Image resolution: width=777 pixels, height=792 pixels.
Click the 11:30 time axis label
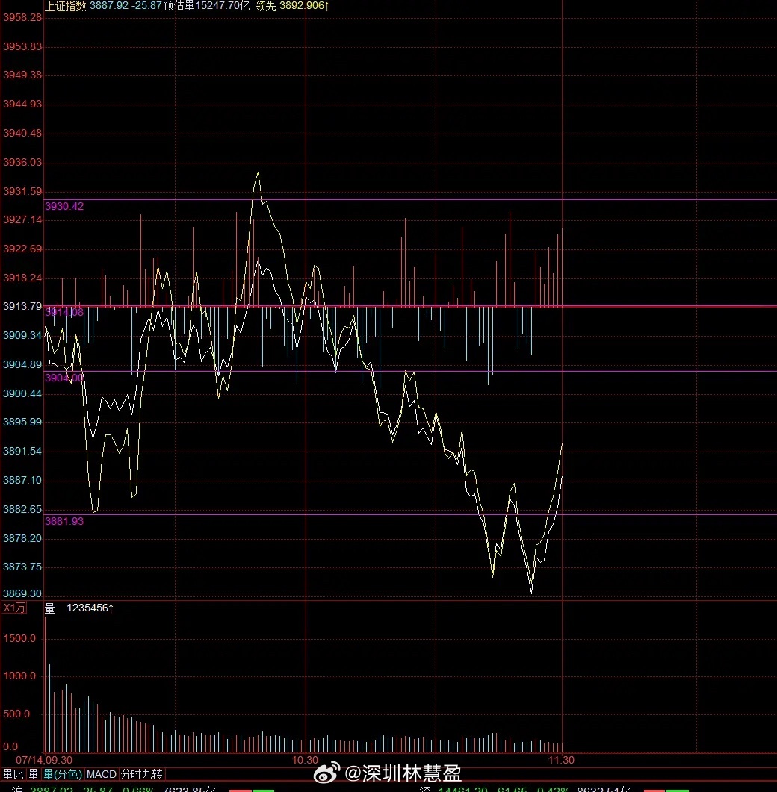click(x=561, y=760)
